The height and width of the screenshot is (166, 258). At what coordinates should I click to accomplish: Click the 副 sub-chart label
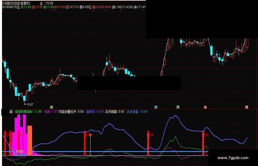coord(11,112)
